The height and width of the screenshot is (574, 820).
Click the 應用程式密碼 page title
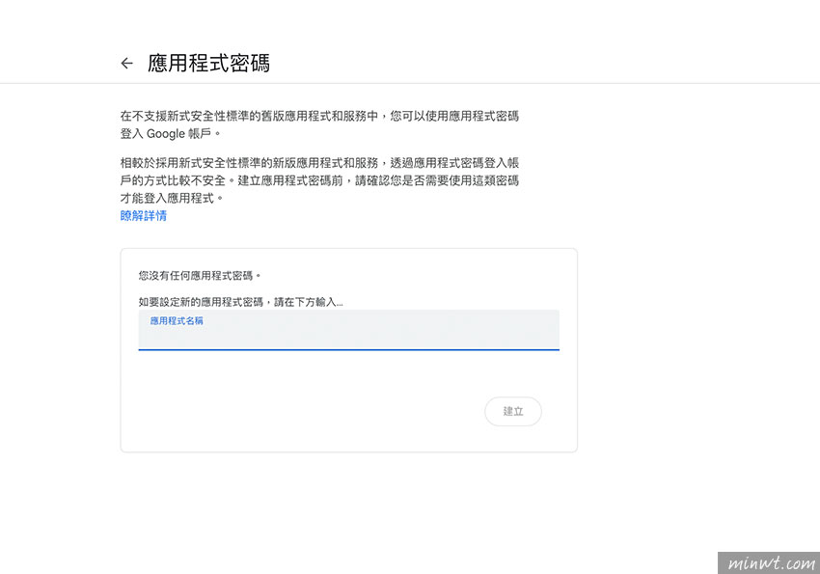[x=208, y=64]
